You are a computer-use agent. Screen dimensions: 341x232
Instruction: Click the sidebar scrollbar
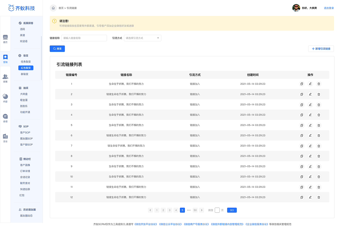(41, 58)
